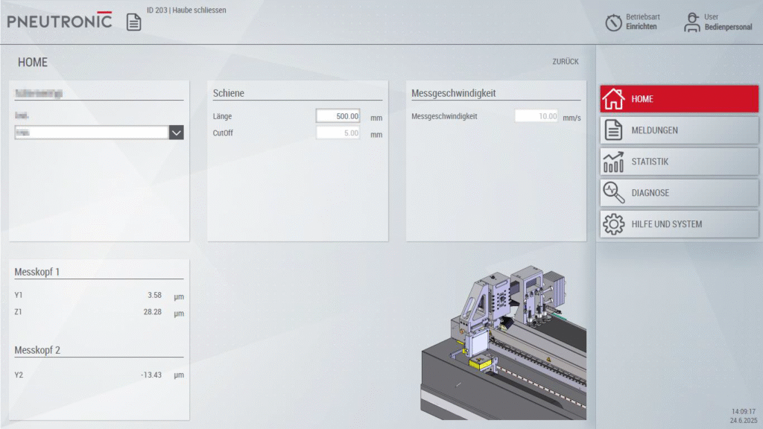Click the User profile icon
Image resolution: width=763 pixels, height=429 pixels.
(x=692, y=22)
